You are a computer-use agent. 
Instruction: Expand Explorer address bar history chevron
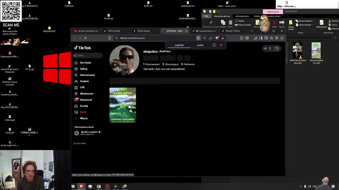click(332, 38)
